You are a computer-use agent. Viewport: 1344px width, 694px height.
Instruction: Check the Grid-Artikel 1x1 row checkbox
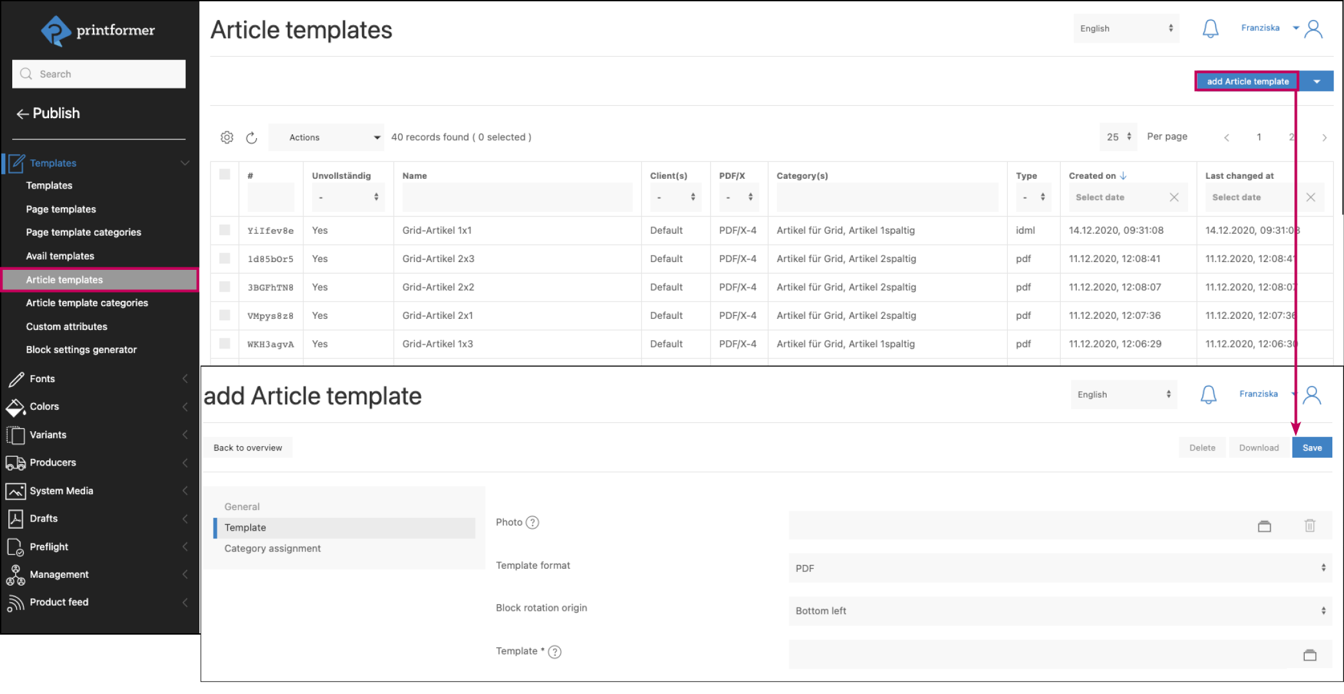tap(225, 230)
